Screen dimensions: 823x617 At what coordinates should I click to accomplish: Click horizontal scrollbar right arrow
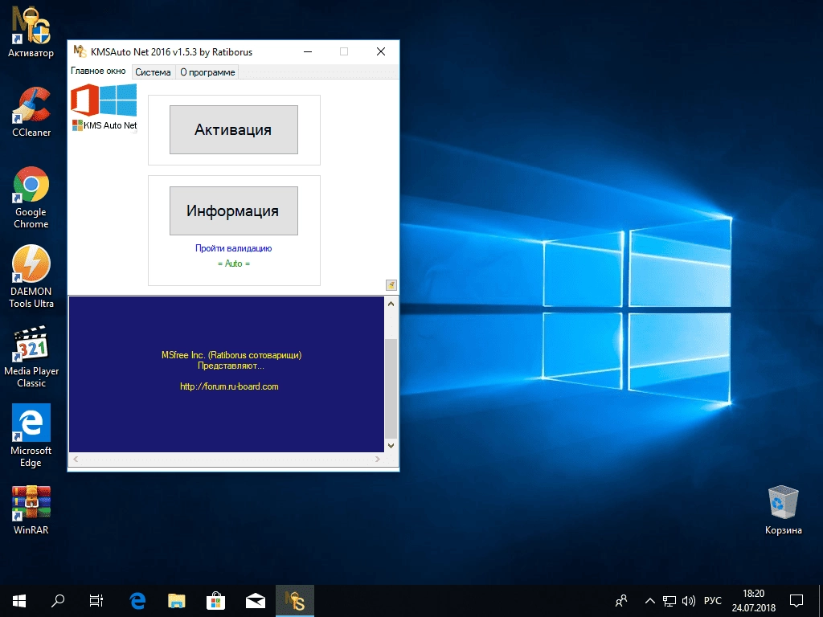(x=378, y=459)
